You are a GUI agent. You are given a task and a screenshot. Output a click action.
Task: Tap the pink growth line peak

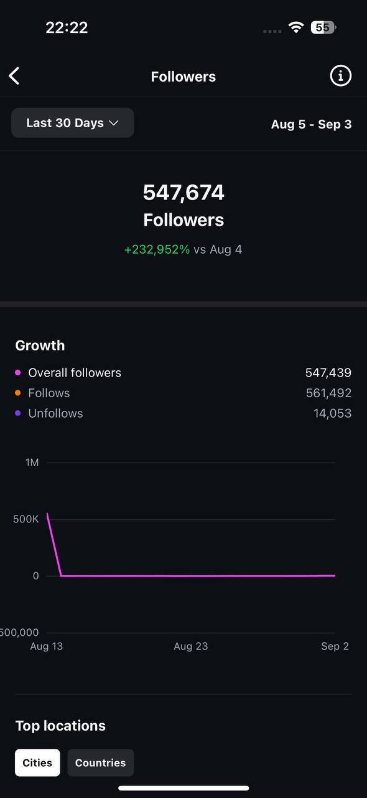click(x=47, y=514)
